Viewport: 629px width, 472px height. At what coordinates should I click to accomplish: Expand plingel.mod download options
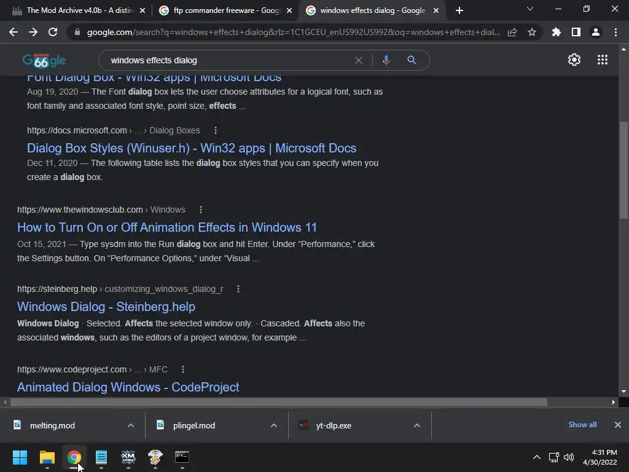[274, 425]
